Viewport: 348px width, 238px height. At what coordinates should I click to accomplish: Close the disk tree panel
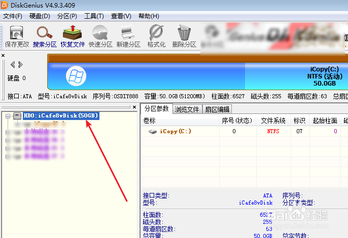tap(134, 107)
